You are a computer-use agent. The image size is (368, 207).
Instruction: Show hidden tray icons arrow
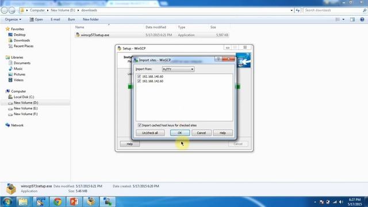[315, 202]
